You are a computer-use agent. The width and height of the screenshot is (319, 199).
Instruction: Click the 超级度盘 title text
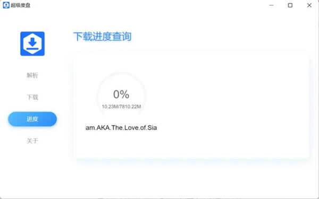tap(21, 5)
